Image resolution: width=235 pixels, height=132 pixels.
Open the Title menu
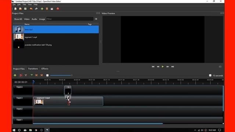tap(24, 4)
